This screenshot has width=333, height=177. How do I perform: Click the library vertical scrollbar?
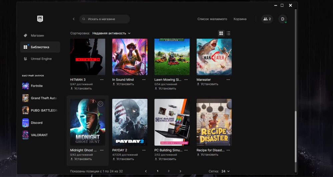296,137
